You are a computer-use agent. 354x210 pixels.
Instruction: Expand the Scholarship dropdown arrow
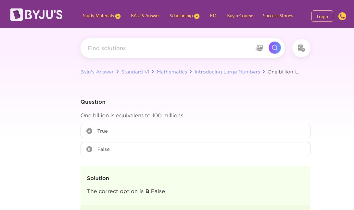[x=197, y=16]
